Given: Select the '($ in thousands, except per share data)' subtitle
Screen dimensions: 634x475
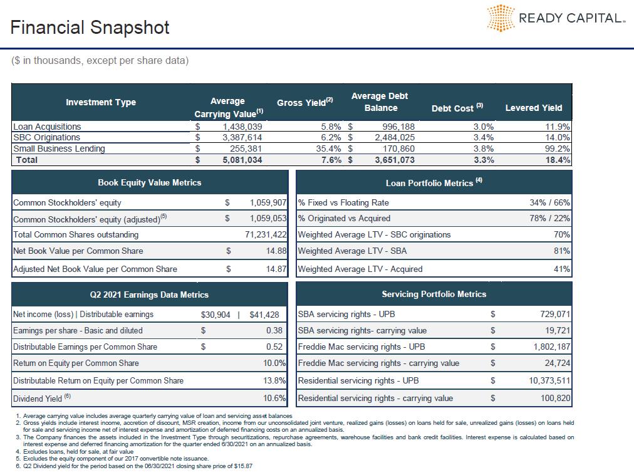Looking at the screenshot, I should point(100,60).
